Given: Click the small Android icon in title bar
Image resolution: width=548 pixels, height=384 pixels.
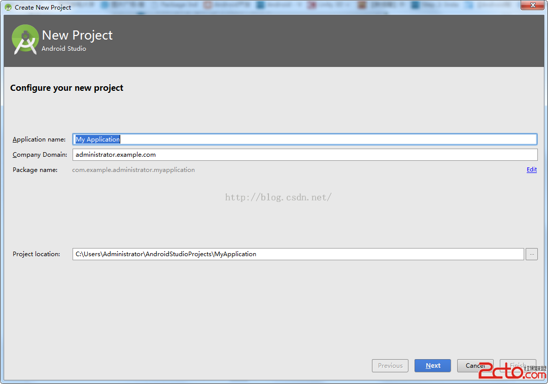Looking at the screenshot, I should (8, 7).
